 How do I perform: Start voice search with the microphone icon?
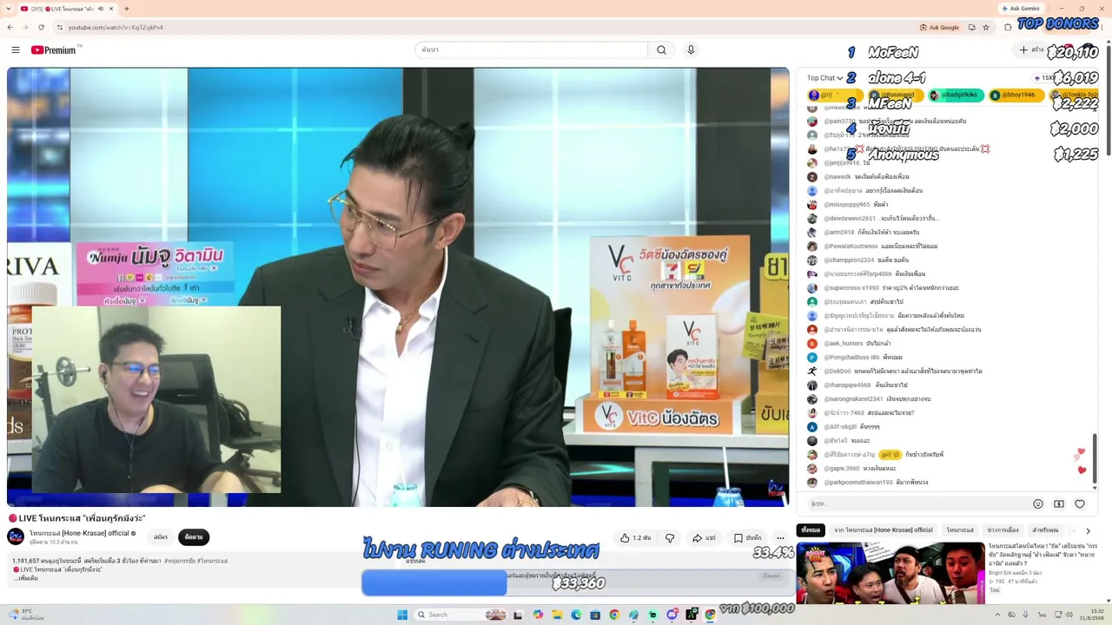pyautogui.click(x=691, y=49)
